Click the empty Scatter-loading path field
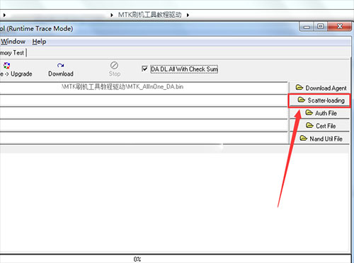The width and height of the screenshot is (354, 263). point(144,100)
